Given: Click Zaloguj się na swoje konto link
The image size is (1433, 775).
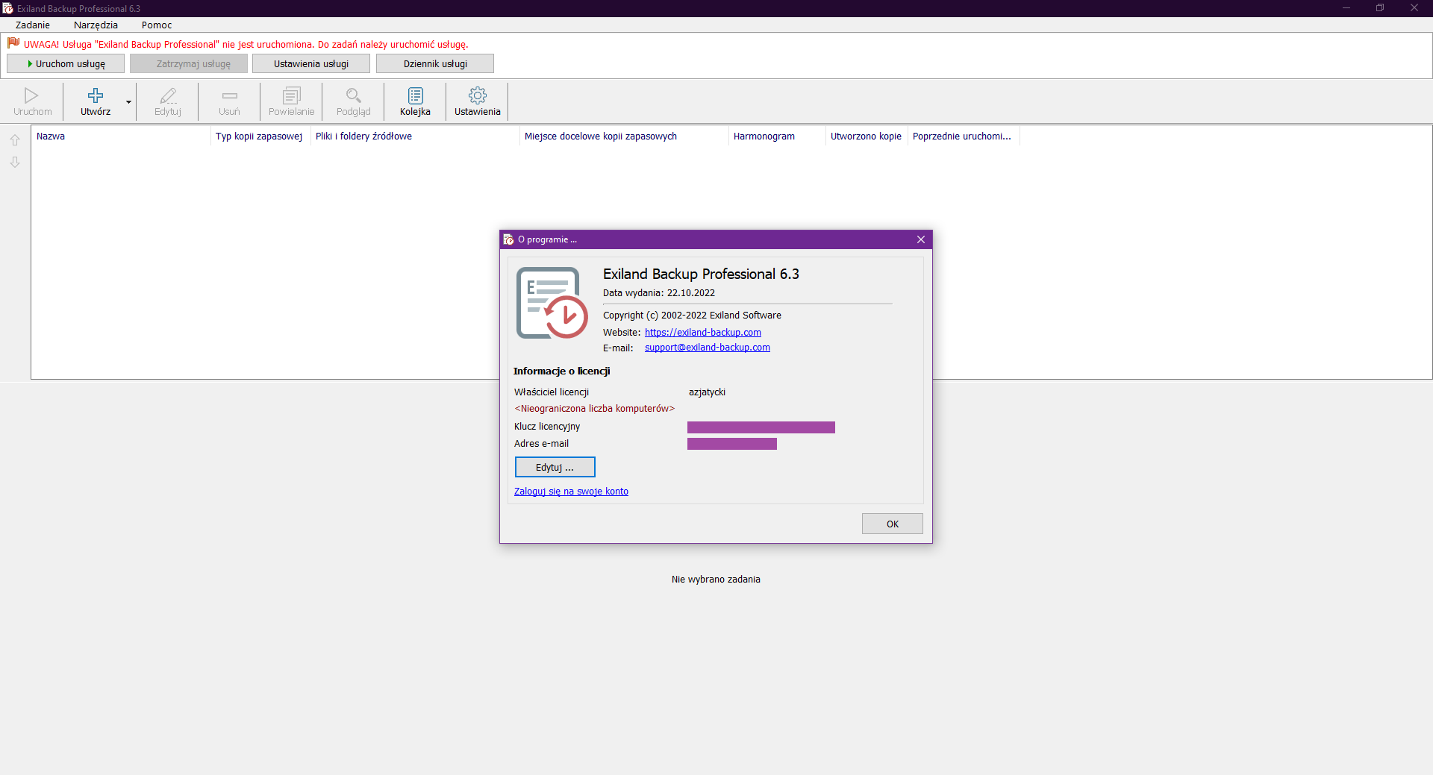Looking at the screenshot, I should pos(571,492).
